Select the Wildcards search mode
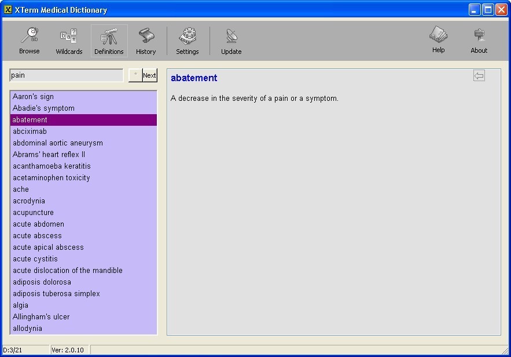The height and width of the screenshot is (357, 511). 68,39
